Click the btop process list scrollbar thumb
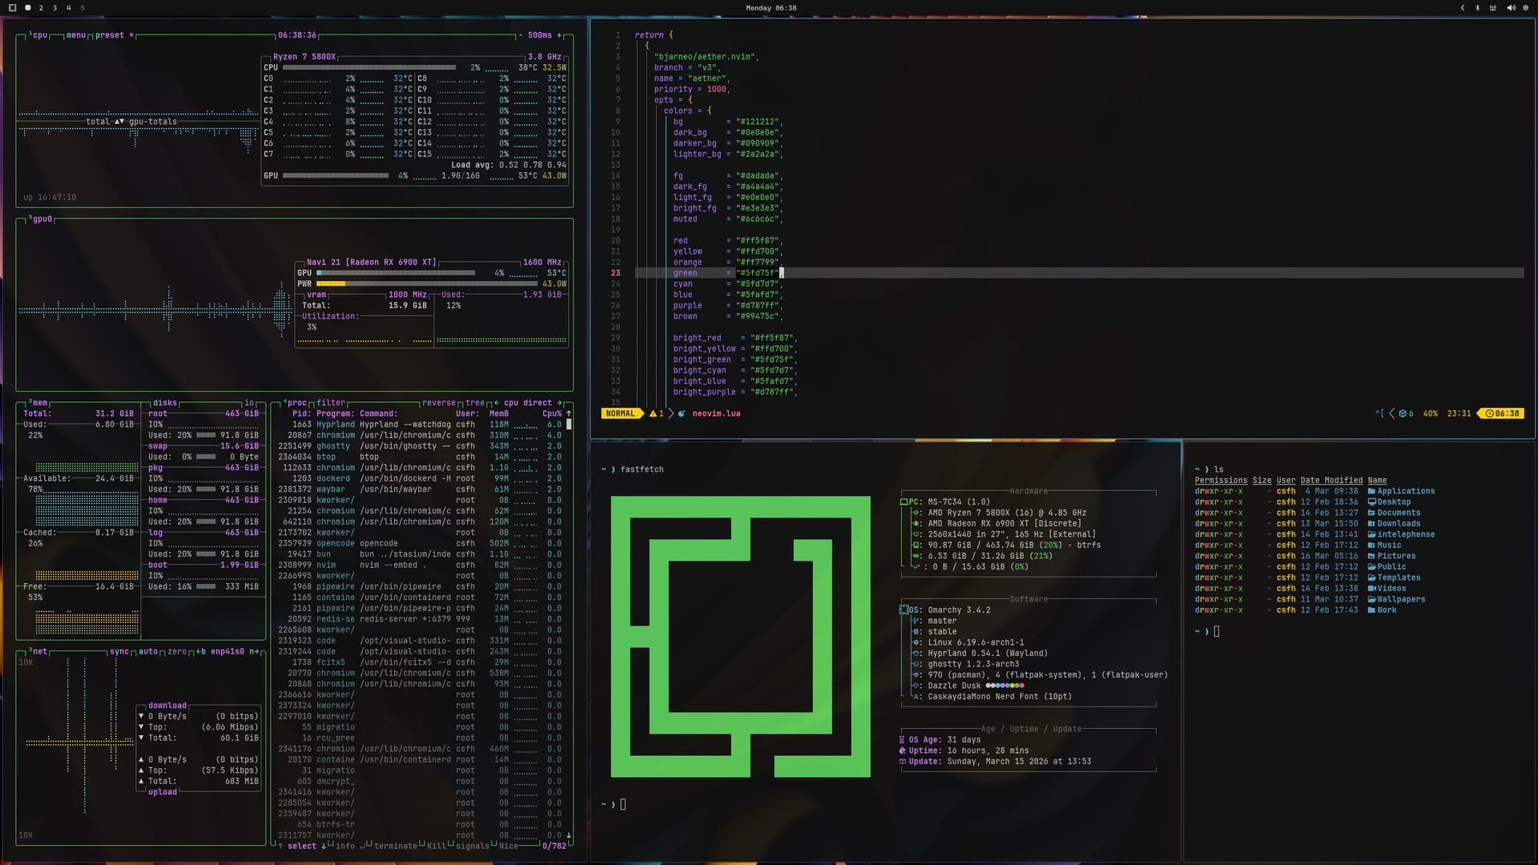 [x=569, y=424]
